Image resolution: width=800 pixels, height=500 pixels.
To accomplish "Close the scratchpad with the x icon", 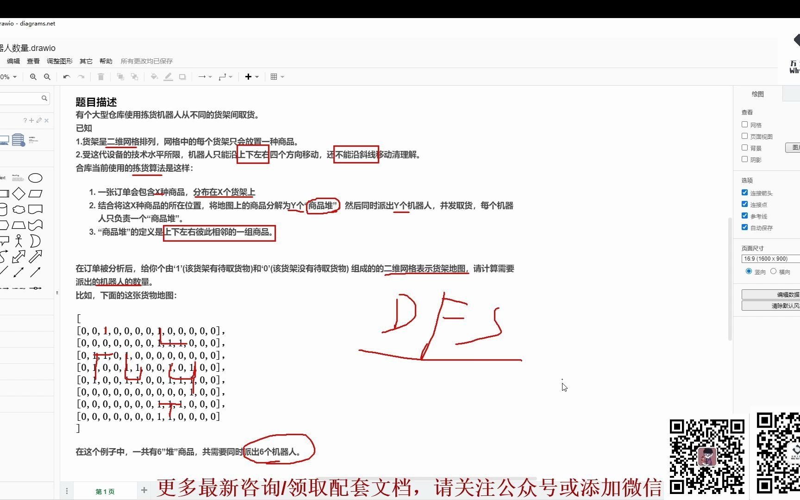I will coord(46,120).
